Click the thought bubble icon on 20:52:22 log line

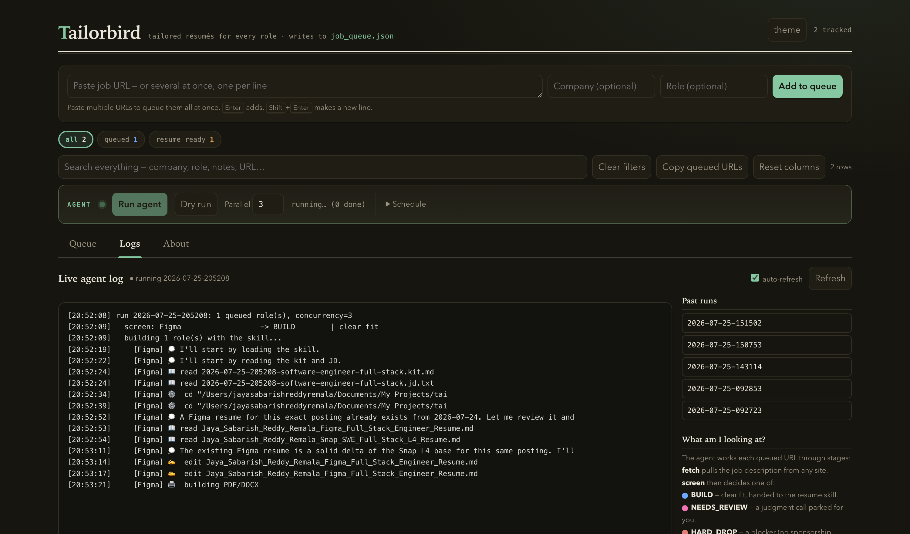171,360
